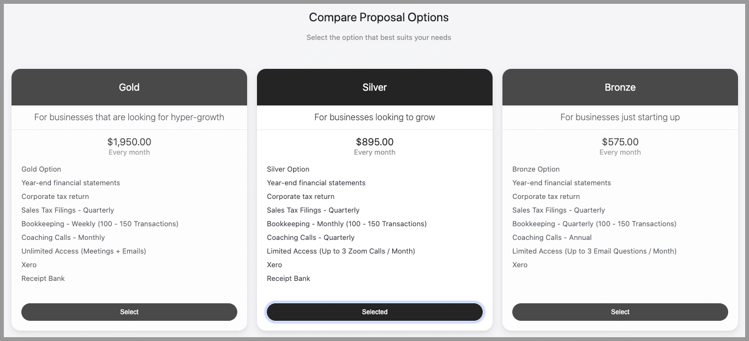
Task: Click 'For businesses just starting up' text
Action: click(620, 117)
